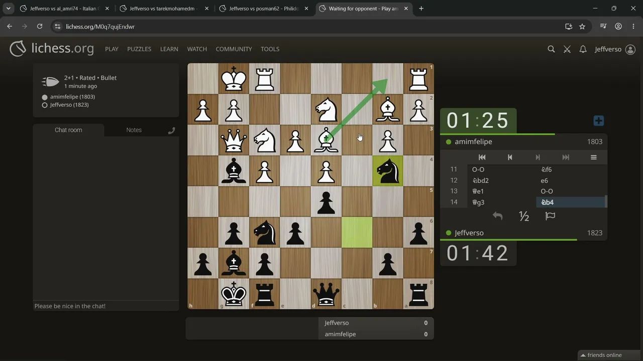Pick the black bishop on g4

point(234,170)
